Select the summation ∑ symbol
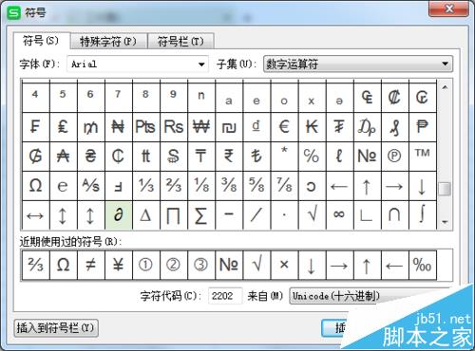The width and height of the screenshot is (475, 351). coord(201,215)
